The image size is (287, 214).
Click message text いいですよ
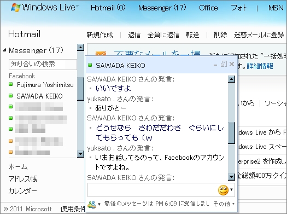(113, 89)
